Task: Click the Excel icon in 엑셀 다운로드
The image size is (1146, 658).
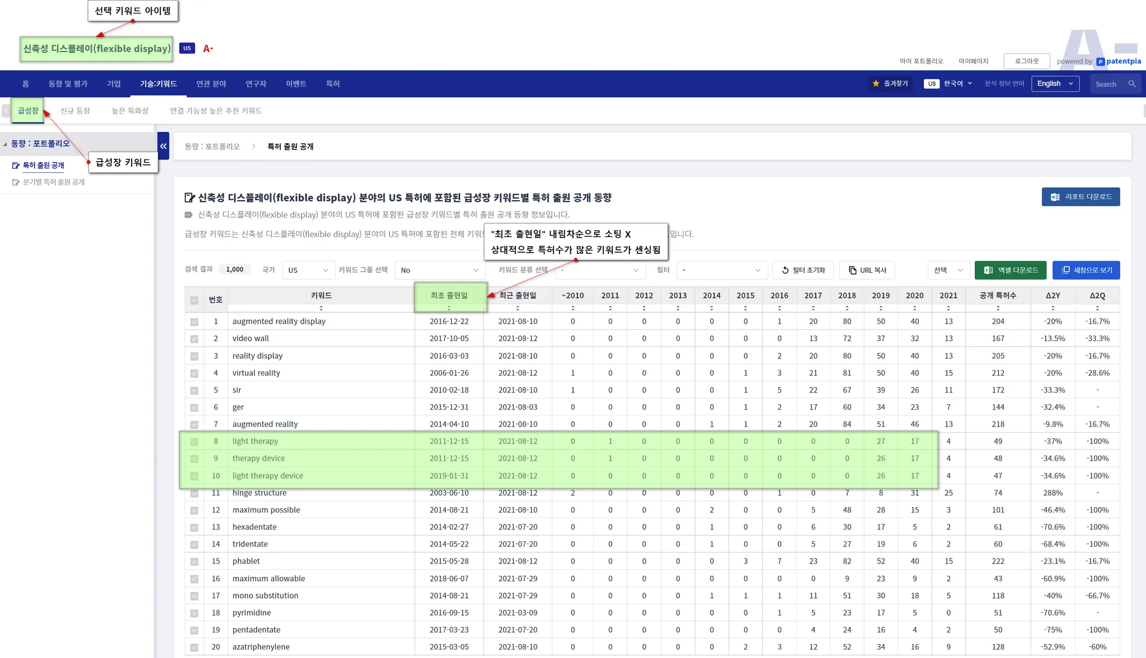Action: tap(989, 270)
